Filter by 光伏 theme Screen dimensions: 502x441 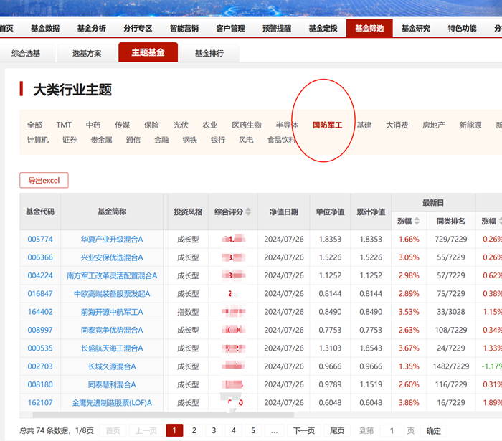pos(181,125)
